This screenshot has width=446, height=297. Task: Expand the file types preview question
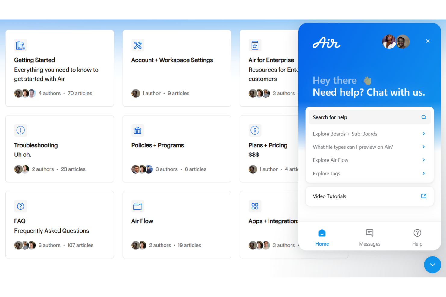[x=369, y=147]
